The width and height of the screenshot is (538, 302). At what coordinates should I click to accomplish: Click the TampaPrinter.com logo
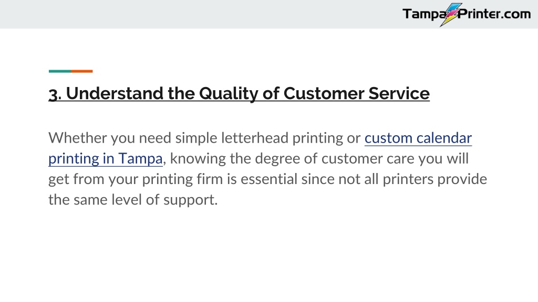tap(467, 15)
